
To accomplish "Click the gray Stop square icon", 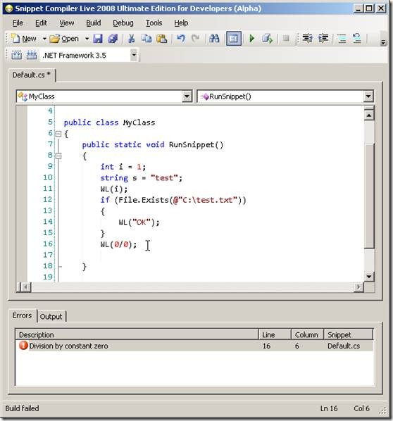I will (x=286, y=39).
